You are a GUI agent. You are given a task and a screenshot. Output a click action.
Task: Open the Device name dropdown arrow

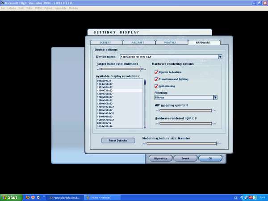click(220, 57)
